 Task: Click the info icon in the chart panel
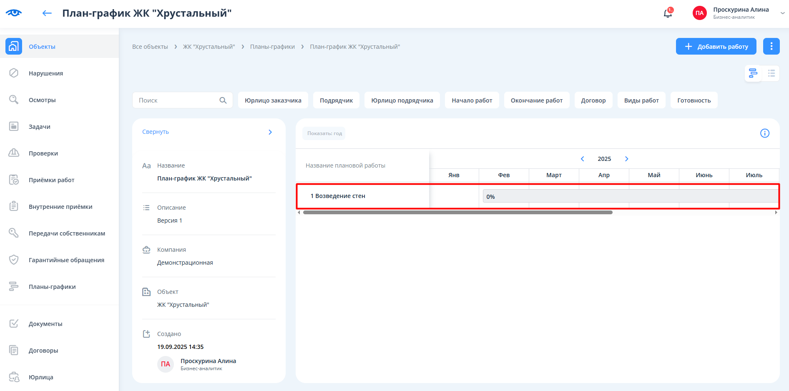tap(764, 133)
